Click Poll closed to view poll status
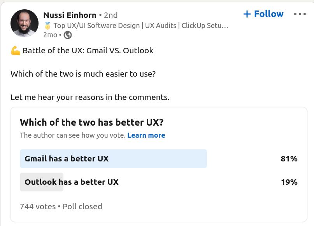314x226 pixels. 82,206
